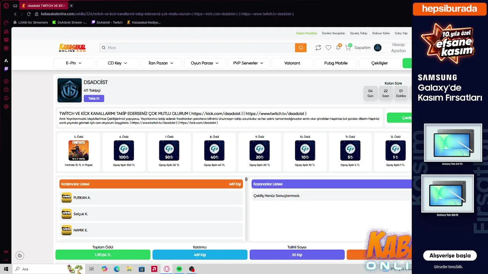Open the notifications bell icon
Image resolution: width=488 pixels, height=274 pixels.
pyautogui.click(x=338, y=48)
